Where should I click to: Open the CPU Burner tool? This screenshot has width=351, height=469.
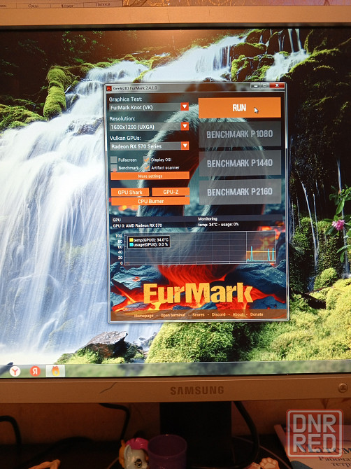[x=150, y=202]
